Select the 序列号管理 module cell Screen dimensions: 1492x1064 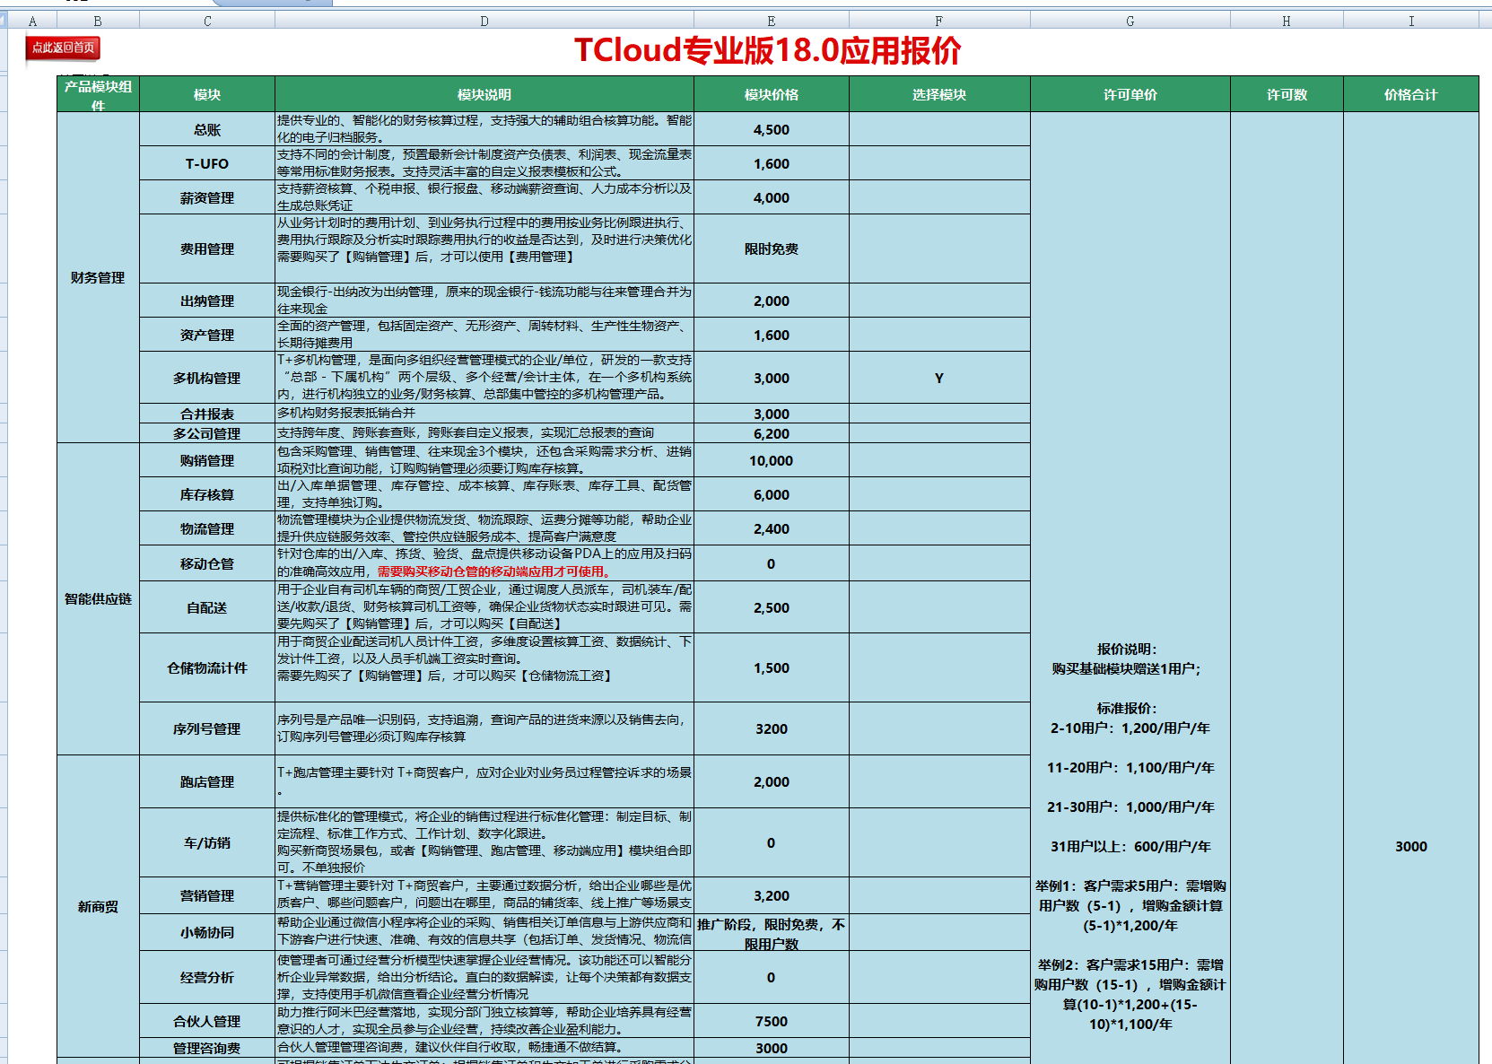coord(207,728)
